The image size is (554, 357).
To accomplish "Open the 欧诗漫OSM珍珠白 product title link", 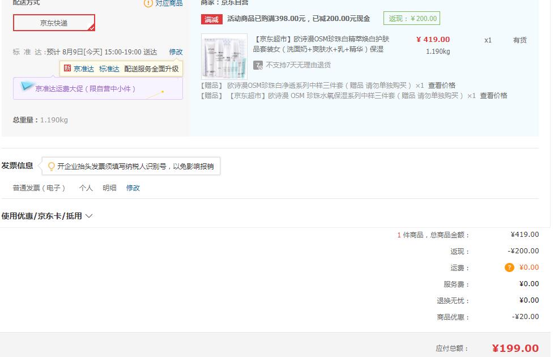I will point(321,44).
